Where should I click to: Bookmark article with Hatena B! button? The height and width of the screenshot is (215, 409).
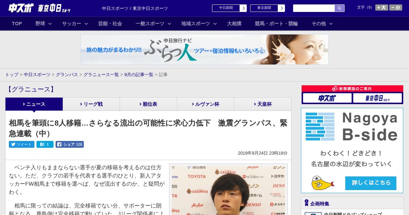coord(45,144)
